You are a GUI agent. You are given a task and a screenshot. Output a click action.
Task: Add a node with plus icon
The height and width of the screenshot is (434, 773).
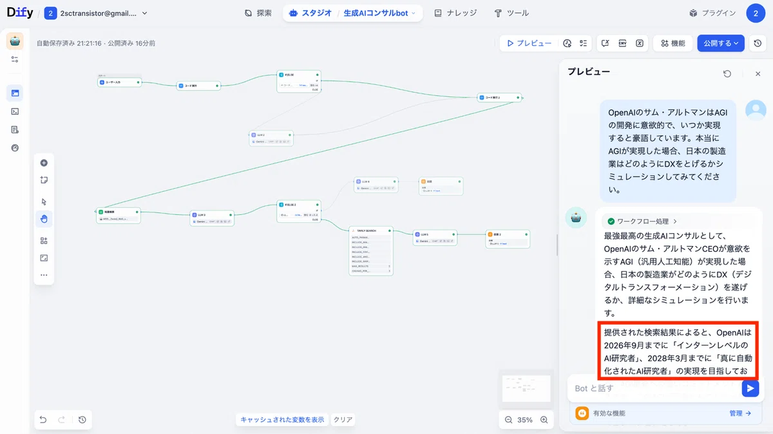pos(44,163)
